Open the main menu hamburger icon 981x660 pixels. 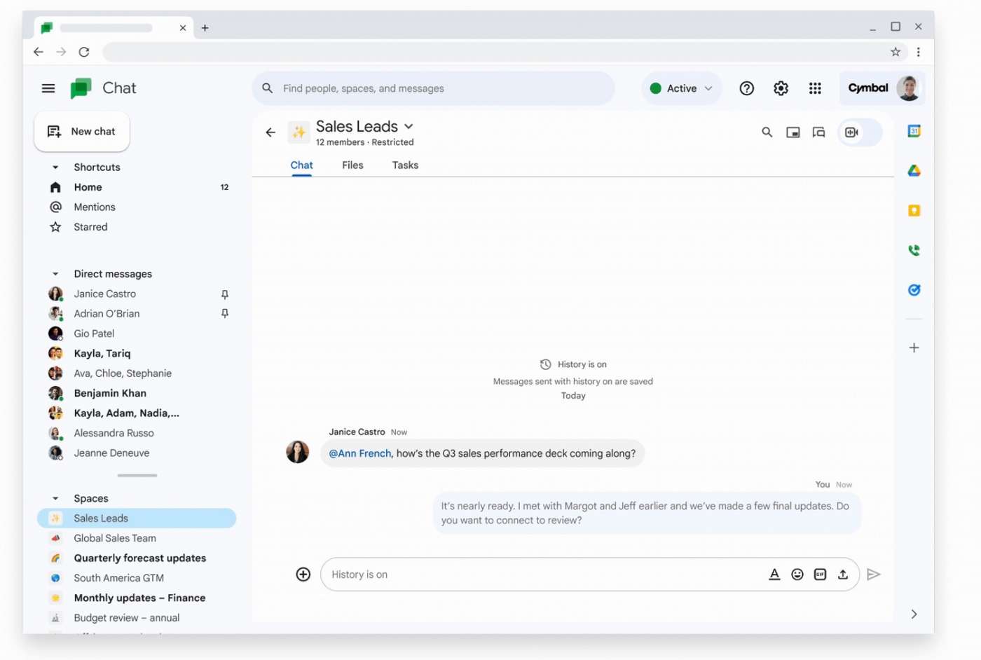[x=48, y=88]
